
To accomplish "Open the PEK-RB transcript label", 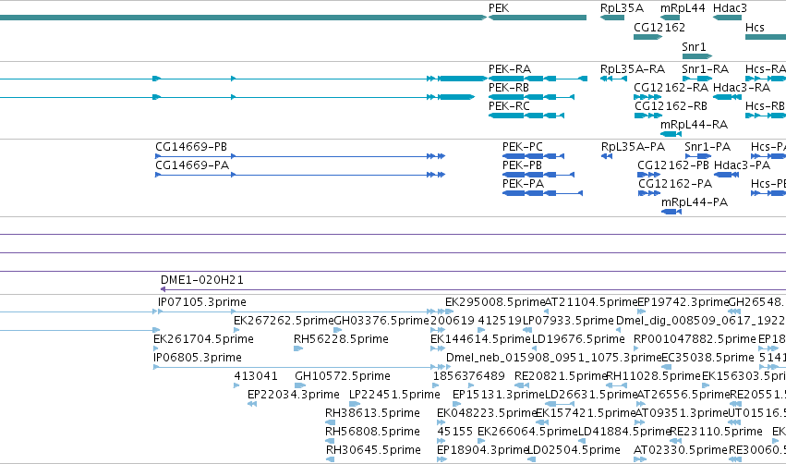I will pyautogui.click(x=509, y=87).
